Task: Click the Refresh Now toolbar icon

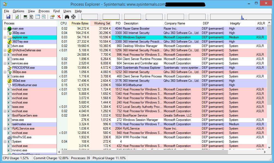Action: pyautogui.click(x=17, y=17)
